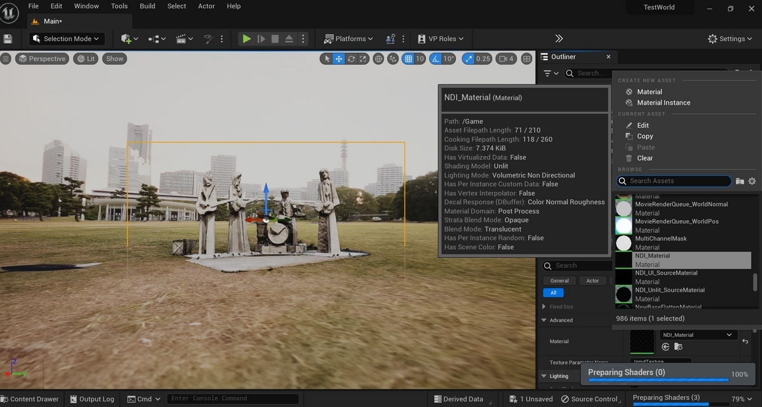
Task: Save the current level with disk icon
Action: coord(8,39)
